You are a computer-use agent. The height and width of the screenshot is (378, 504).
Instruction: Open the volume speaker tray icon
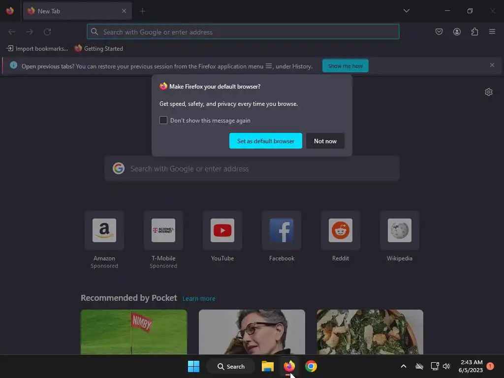click(x=446, y=366)
